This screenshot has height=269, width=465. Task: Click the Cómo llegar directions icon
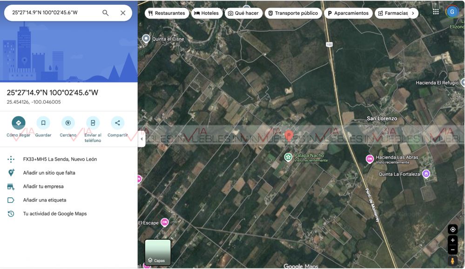(19, 123)
